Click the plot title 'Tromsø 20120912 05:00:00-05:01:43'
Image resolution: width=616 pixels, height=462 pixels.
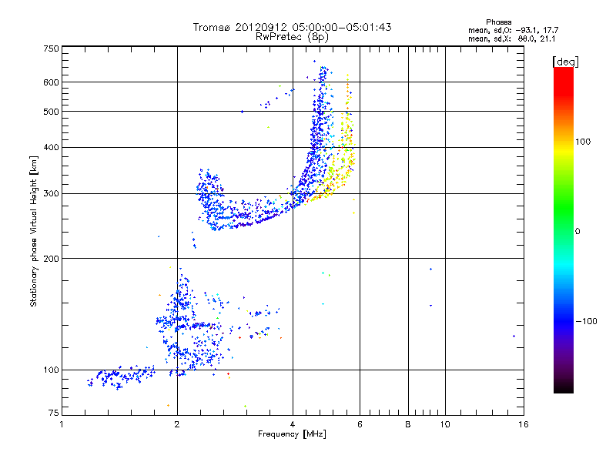[x=292, y=27]
